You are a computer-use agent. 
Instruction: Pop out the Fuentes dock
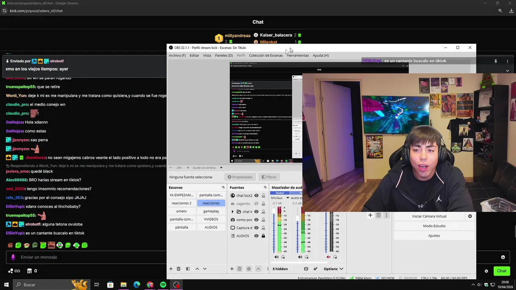[265, 187]
